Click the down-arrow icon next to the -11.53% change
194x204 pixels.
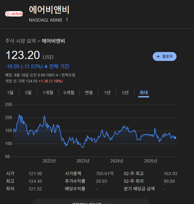click(x=46, y=67)
